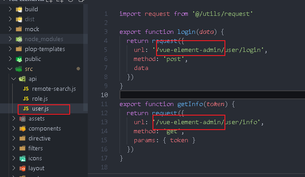Image resolution: width=305 pixels, height=177 pixels.
Task: Collapse the src folder chevron
Action: pos(10,69)
